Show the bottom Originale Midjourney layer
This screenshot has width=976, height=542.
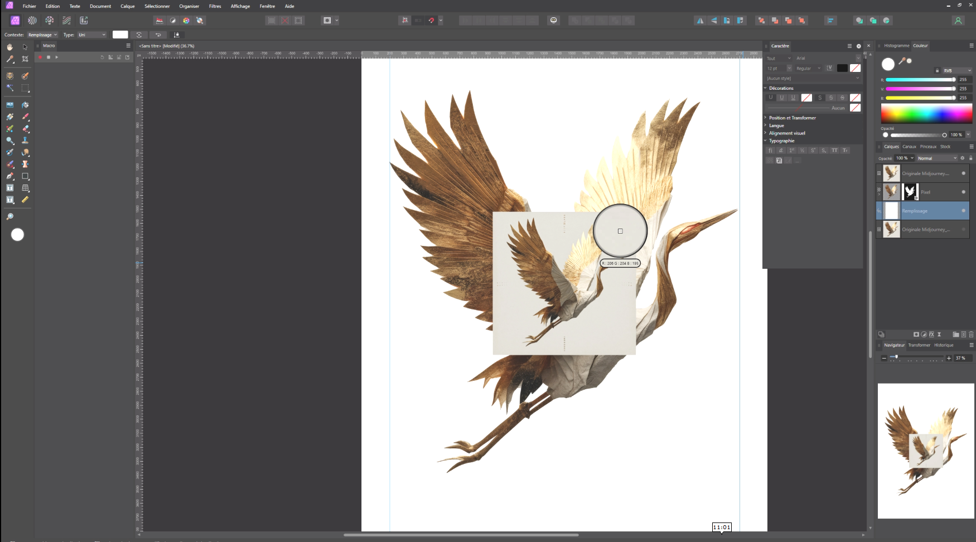point(963,229)
